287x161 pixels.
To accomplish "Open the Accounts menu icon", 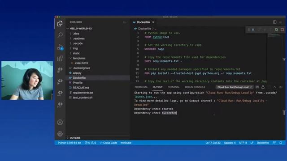I will click(x=60, y=122).
